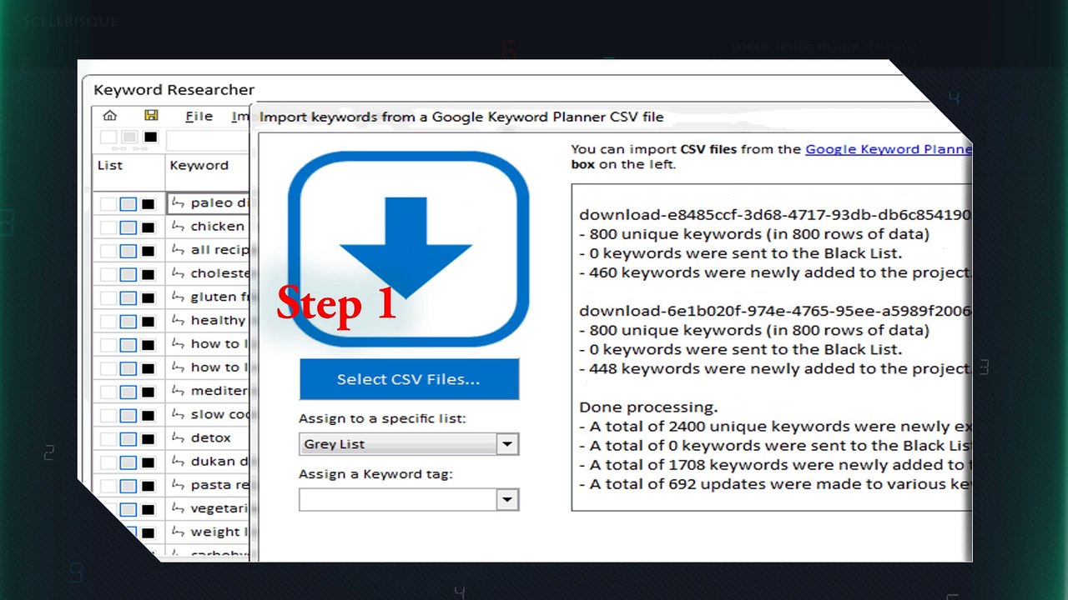This screenshot has height=600, width=1068.
Task: Open the File menu
Action: [199, 117]
